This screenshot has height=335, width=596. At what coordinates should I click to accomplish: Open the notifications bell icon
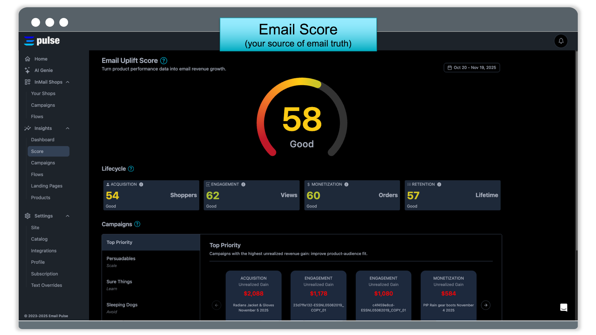point(561,41)
